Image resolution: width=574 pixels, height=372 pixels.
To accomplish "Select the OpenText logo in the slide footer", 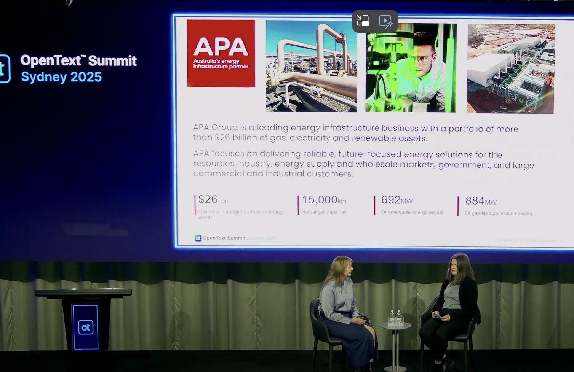I will tap(198, 238).
